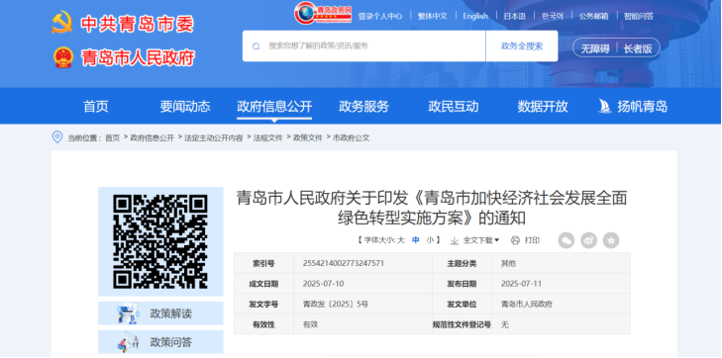Share the notice to Weibo
The height and width of the screenshot is (358, 722).
point(588,240)
